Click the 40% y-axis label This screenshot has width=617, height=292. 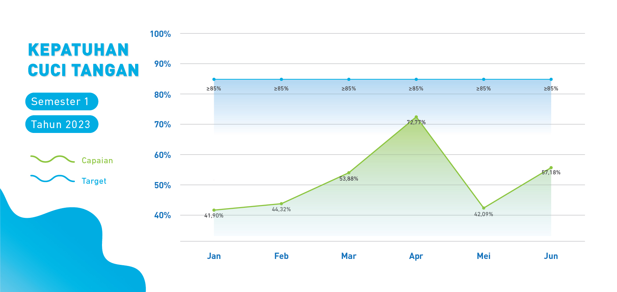(162, 215)
